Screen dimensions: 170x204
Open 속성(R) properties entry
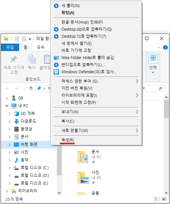pos(96,140)
